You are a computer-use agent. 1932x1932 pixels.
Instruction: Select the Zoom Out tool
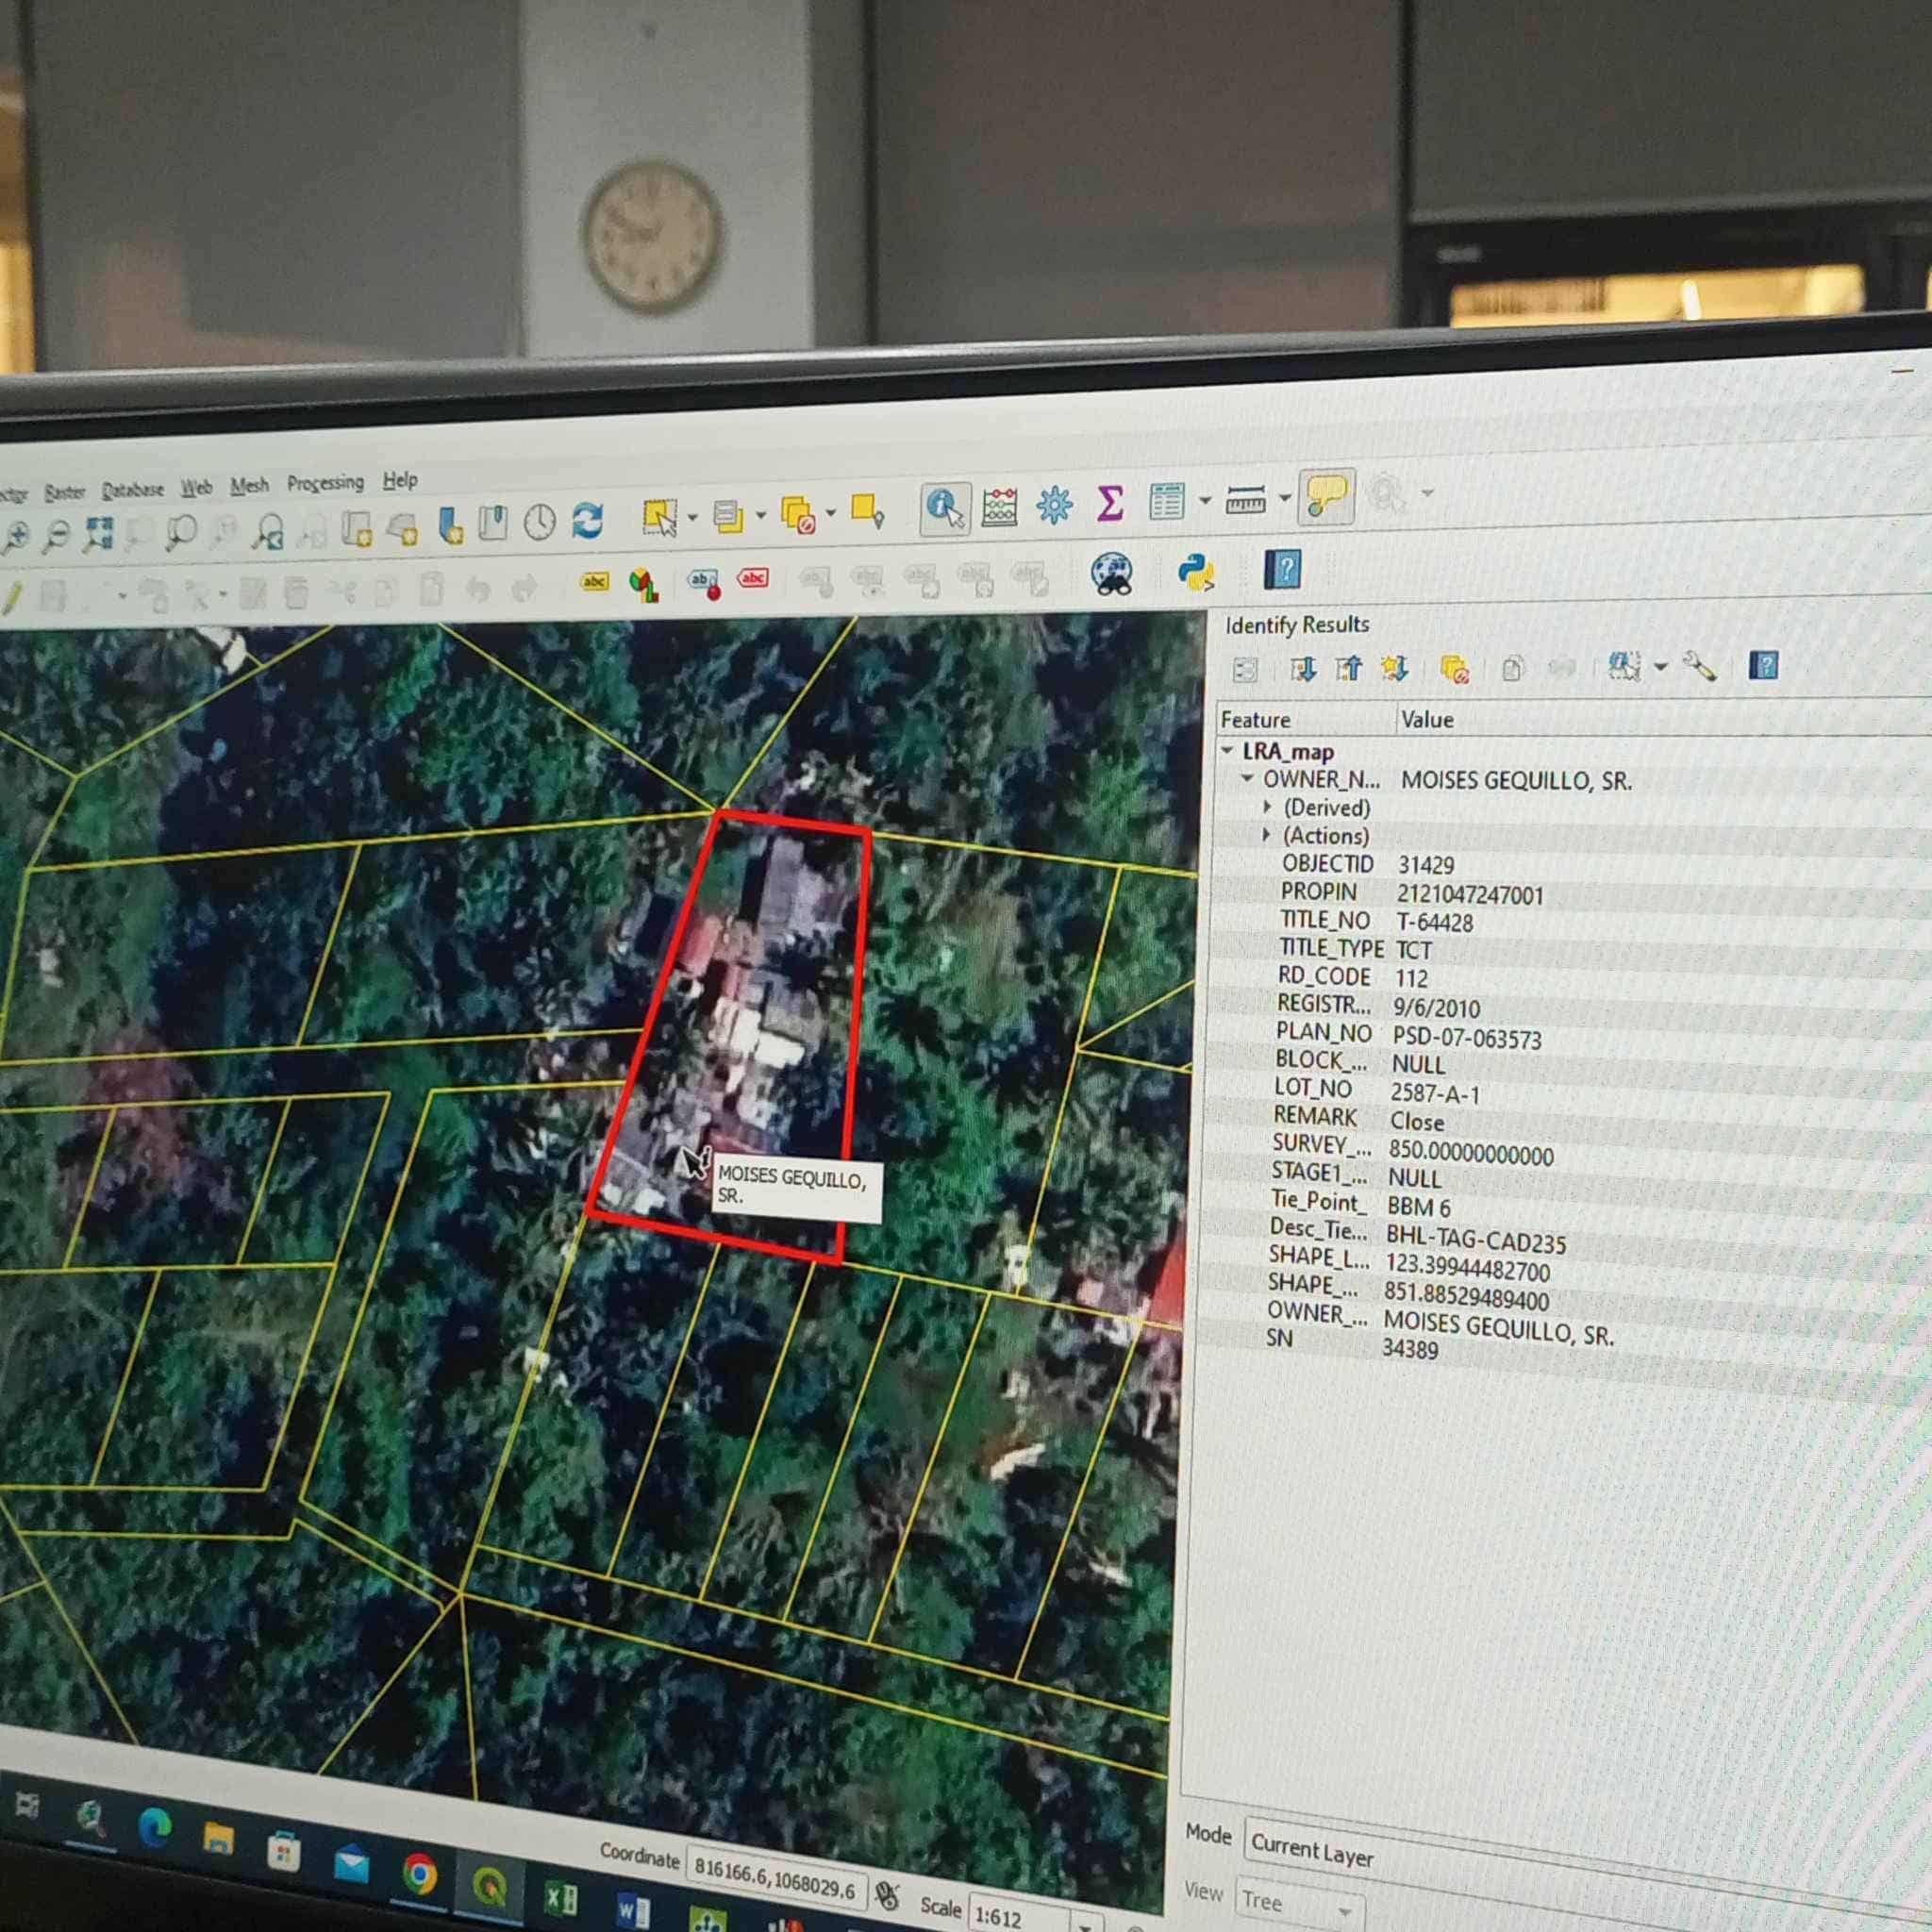(57, 536)
